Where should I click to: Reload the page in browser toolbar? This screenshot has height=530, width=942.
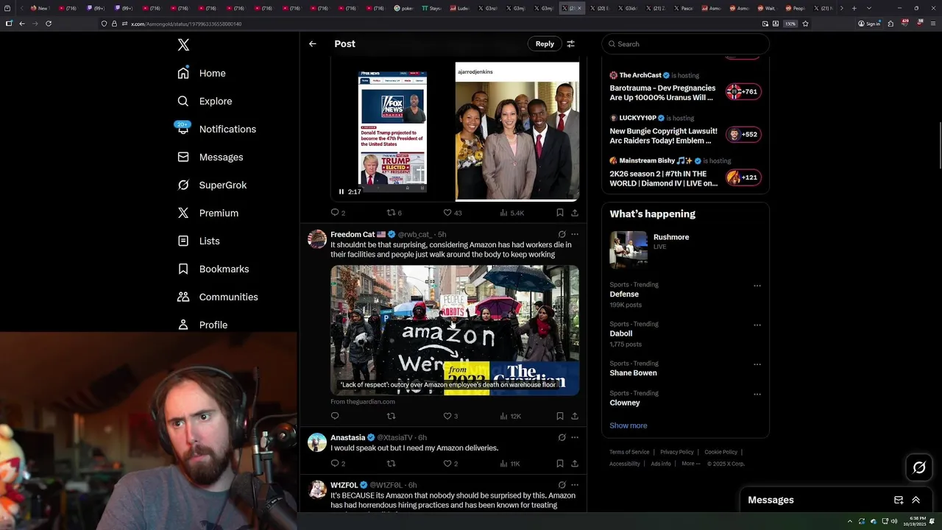[x=49, y=24]
